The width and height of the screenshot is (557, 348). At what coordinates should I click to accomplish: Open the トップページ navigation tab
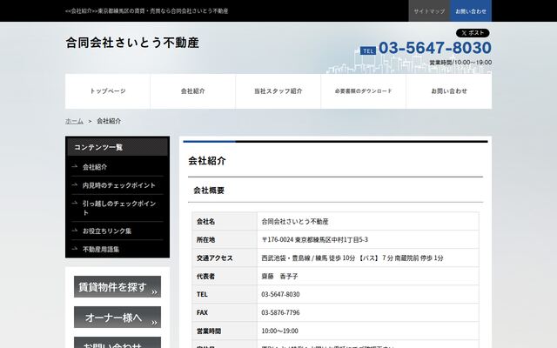[108, 91]
